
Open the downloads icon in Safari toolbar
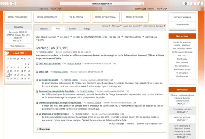(186, 4)
